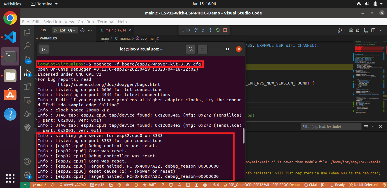Click ESP_OpenOCD debug config in status bar
387x188 pixels.
point(261,185)
